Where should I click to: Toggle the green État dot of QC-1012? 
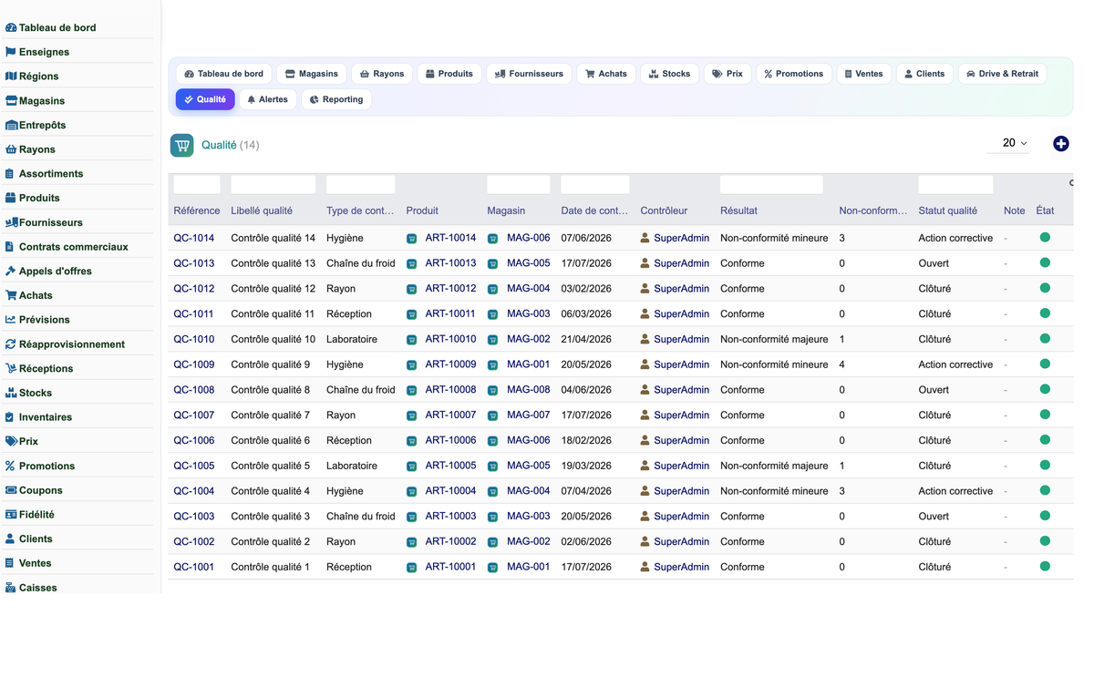click(x=1045, y=288)
